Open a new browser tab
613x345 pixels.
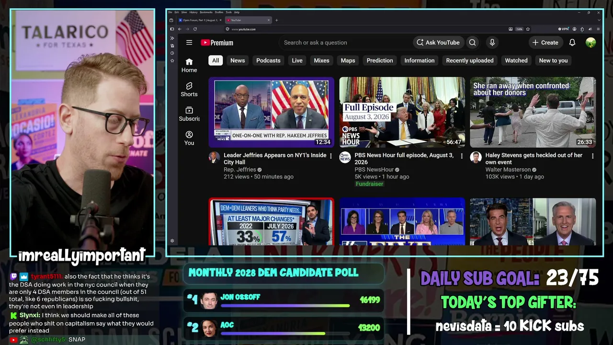[276, 20]
